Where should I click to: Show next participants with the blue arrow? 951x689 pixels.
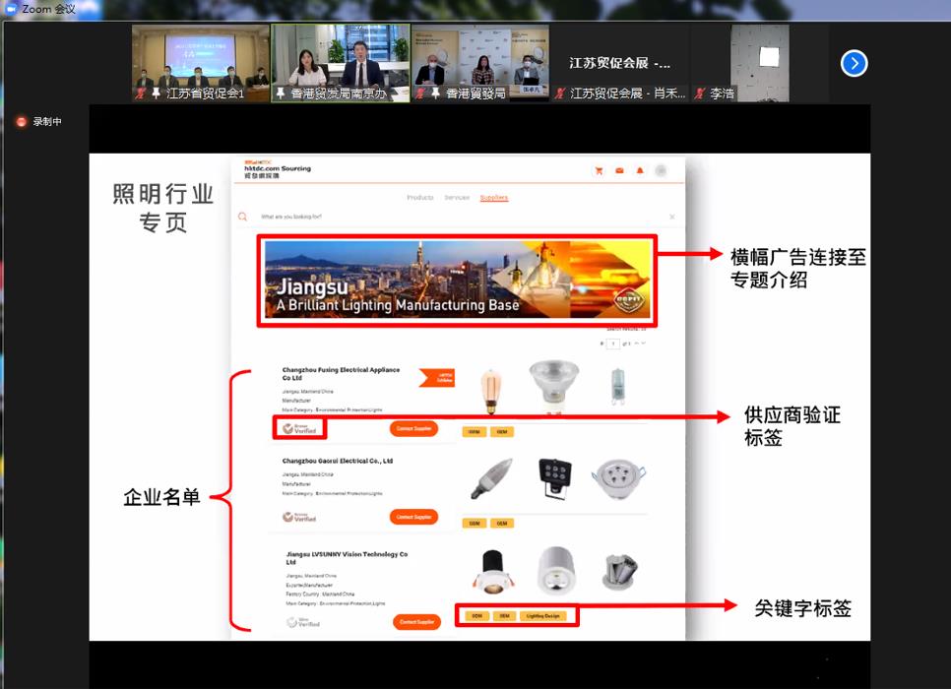[854, 63]
